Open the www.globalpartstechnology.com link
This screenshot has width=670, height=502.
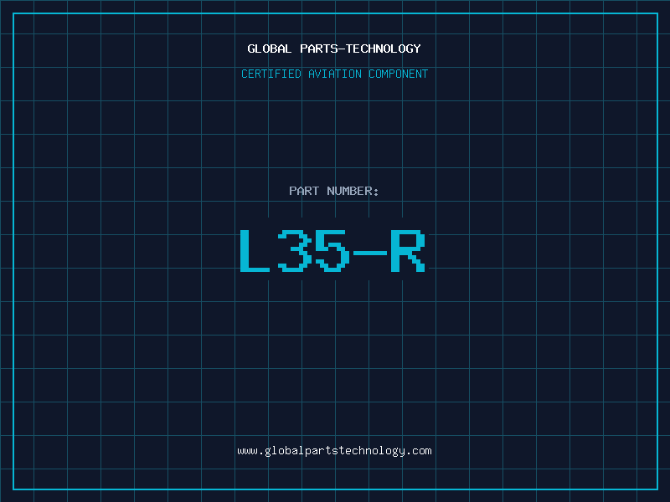point(334,451)
